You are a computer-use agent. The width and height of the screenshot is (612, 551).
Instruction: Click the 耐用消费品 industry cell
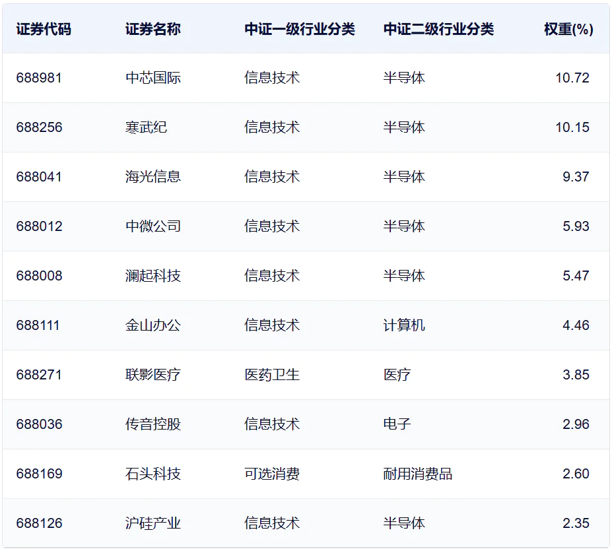tap(417, 474)
